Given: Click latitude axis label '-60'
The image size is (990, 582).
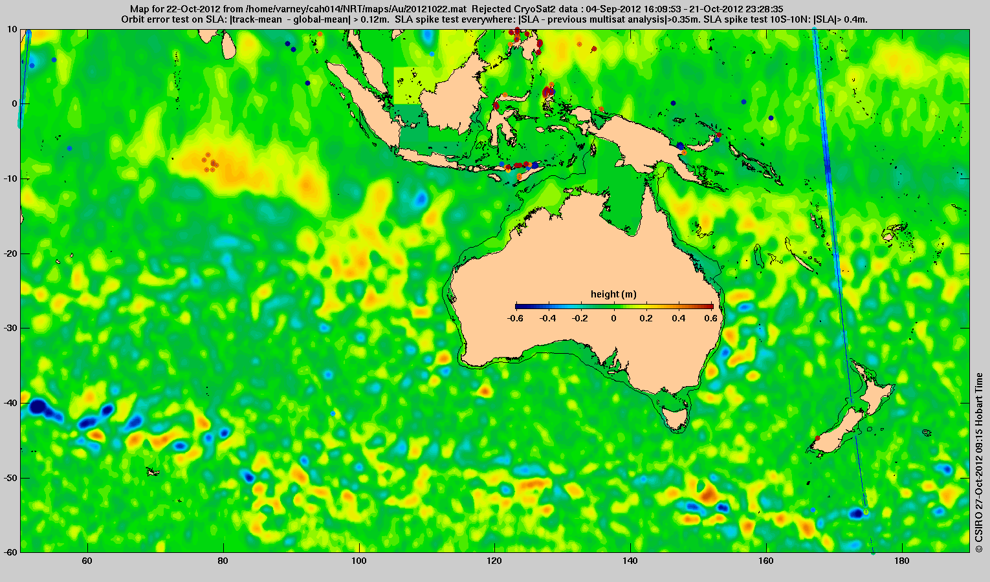Looking at the screenshot, I should coord(10,552).
